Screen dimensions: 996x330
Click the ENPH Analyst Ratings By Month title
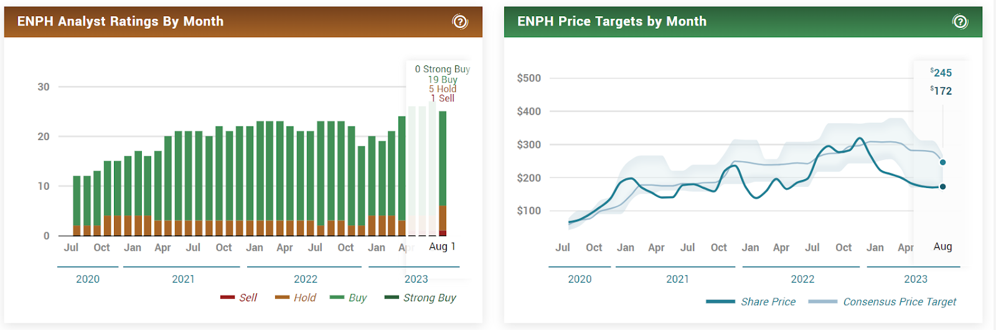tap(120, 21)
